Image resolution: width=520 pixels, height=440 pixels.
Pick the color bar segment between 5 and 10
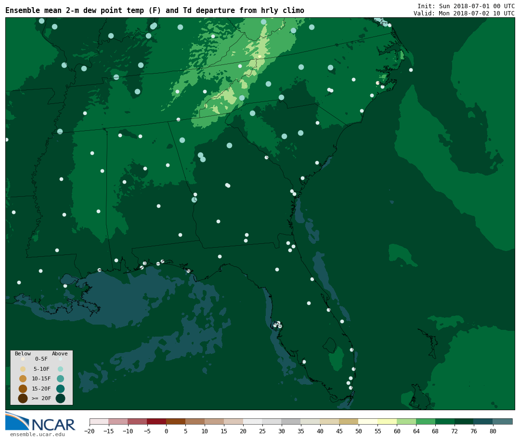pyautogui.click(x=195, y=421)
